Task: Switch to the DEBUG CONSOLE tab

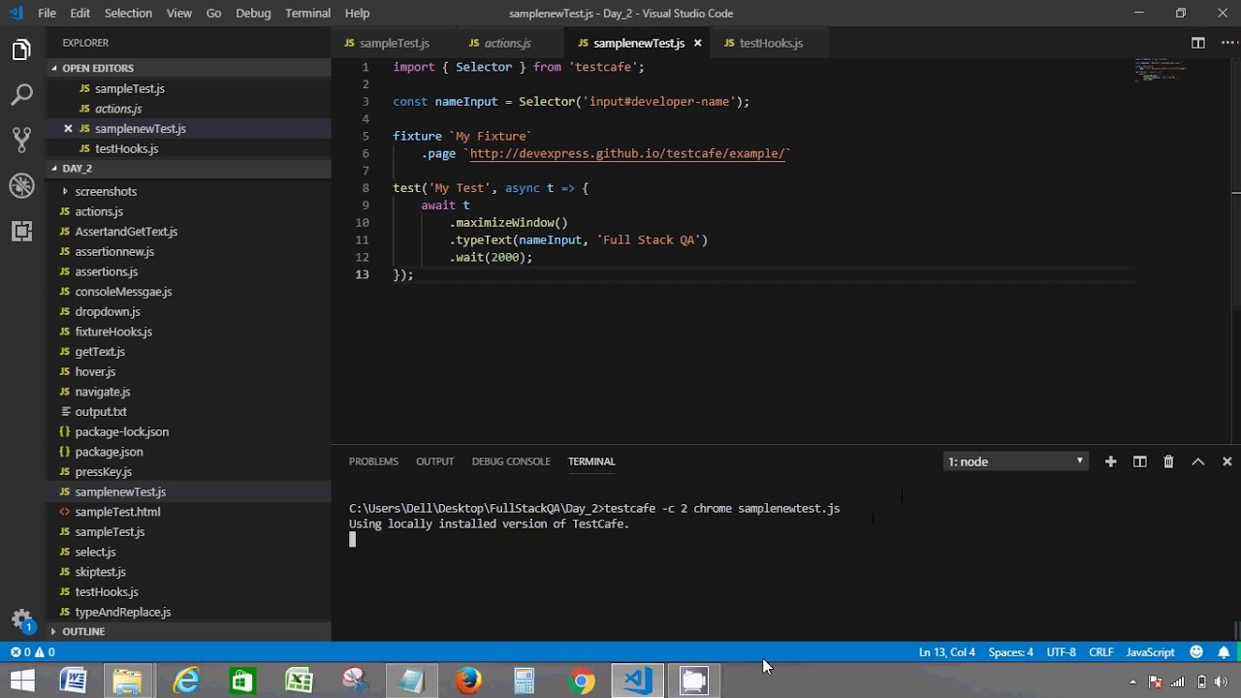Action: (511, 461)
